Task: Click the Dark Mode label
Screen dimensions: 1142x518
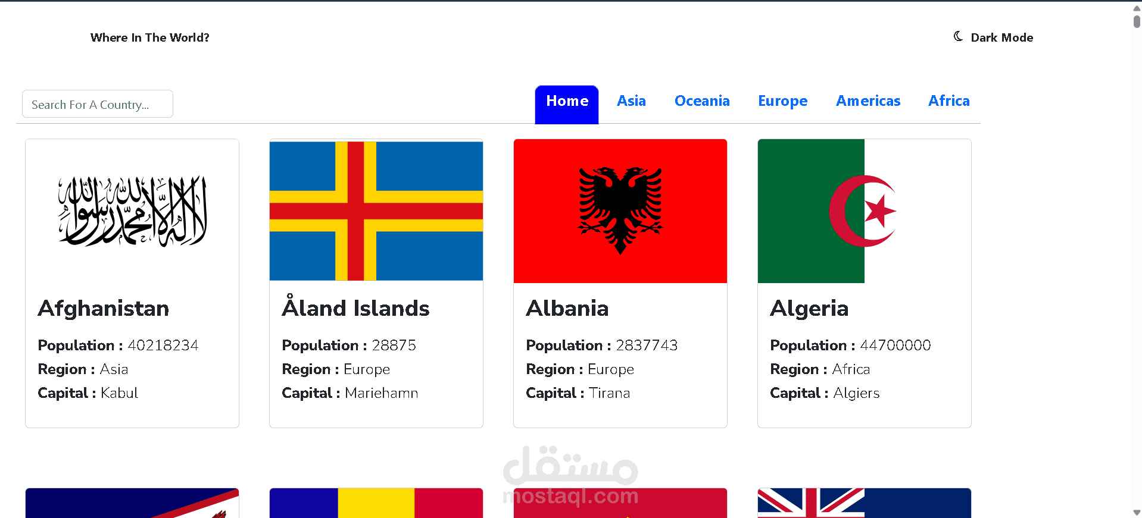Action: point(1001,37)
